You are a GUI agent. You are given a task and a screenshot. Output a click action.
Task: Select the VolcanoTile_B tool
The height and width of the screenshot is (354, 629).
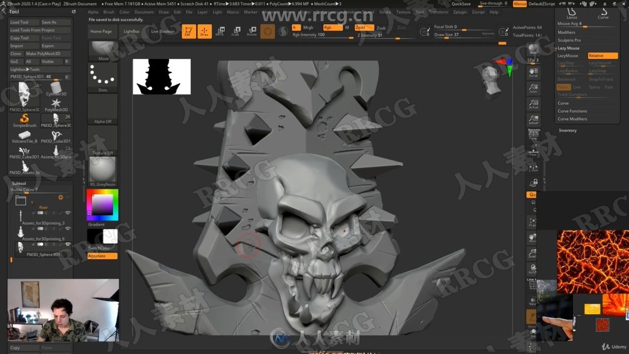[25, 136]
